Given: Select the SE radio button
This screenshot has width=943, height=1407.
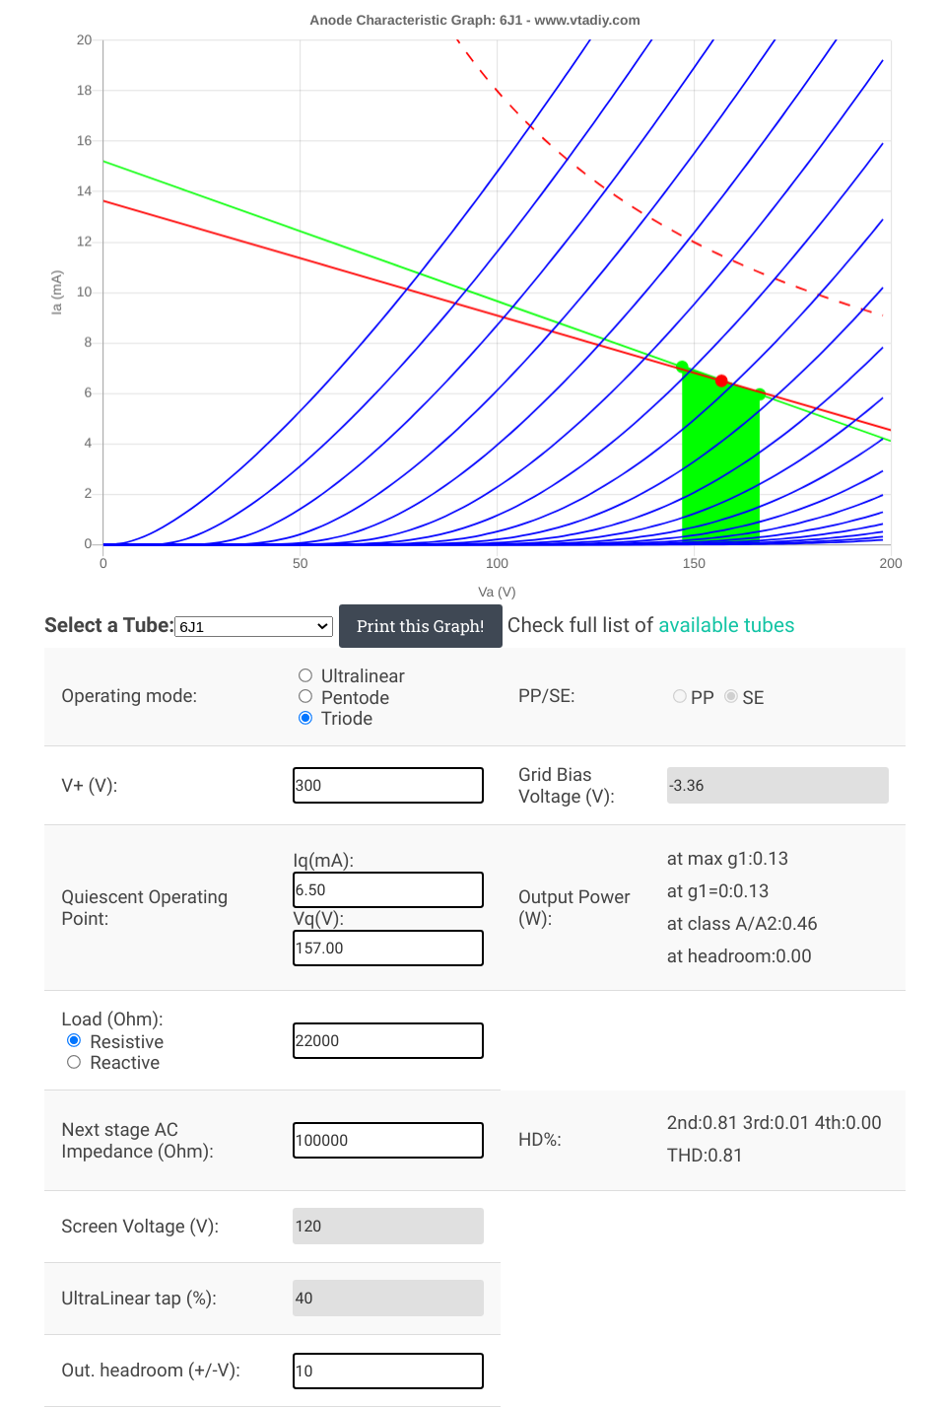Looking at the screenshot, I should pos(731,696).
